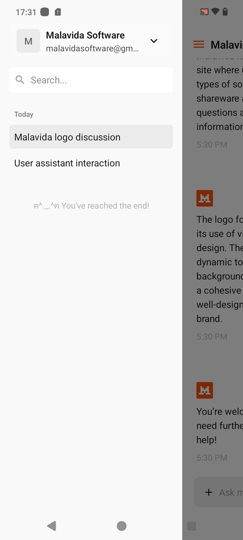The width and height of the screenshot is (243, 540).
Task: Tap the malavidasoftware email address text
Action: coord(92,49)
